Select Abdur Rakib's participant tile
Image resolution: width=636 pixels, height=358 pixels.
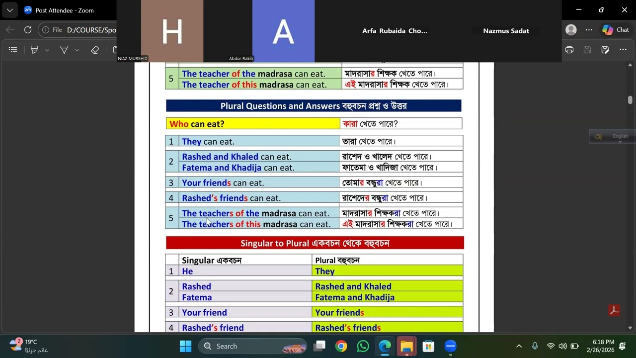click(x=283, y=31)
